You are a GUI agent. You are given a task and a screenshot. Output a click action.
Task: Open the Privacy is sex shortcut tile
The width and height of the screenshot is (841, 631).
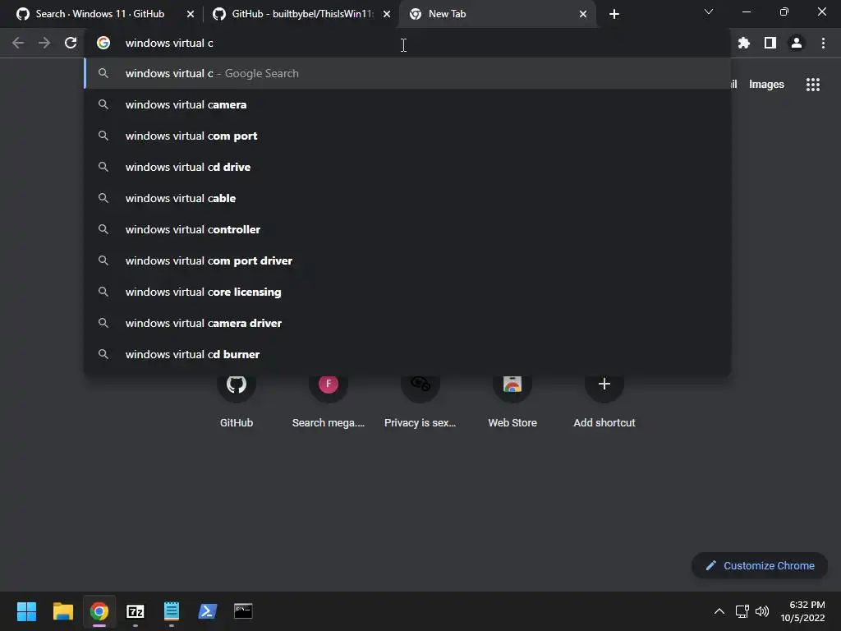point(420,400)
